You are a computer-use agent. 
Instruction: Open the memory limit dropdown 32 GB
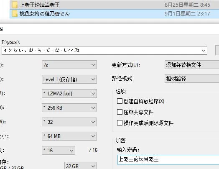pyautogui.click(x=81, y=166)
